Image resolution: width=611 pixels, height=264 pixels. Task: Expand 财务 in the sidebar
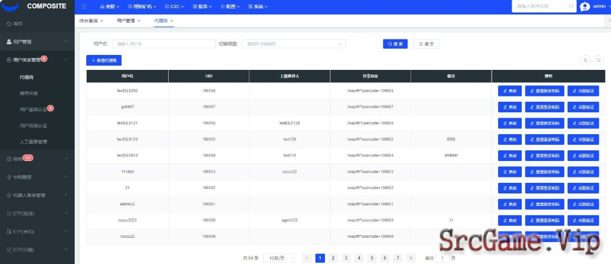pyautogui.click(x=37, y=159)
